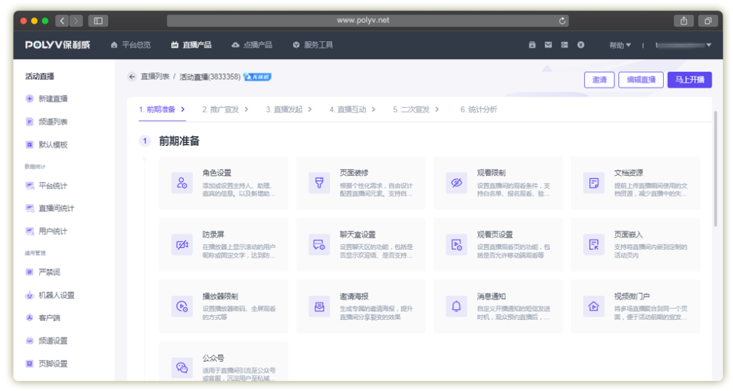Image resolution: width=733 pixels, height=391 pixels.
Task: Click the 马上开播 start broadcast button
Action: 690,79
